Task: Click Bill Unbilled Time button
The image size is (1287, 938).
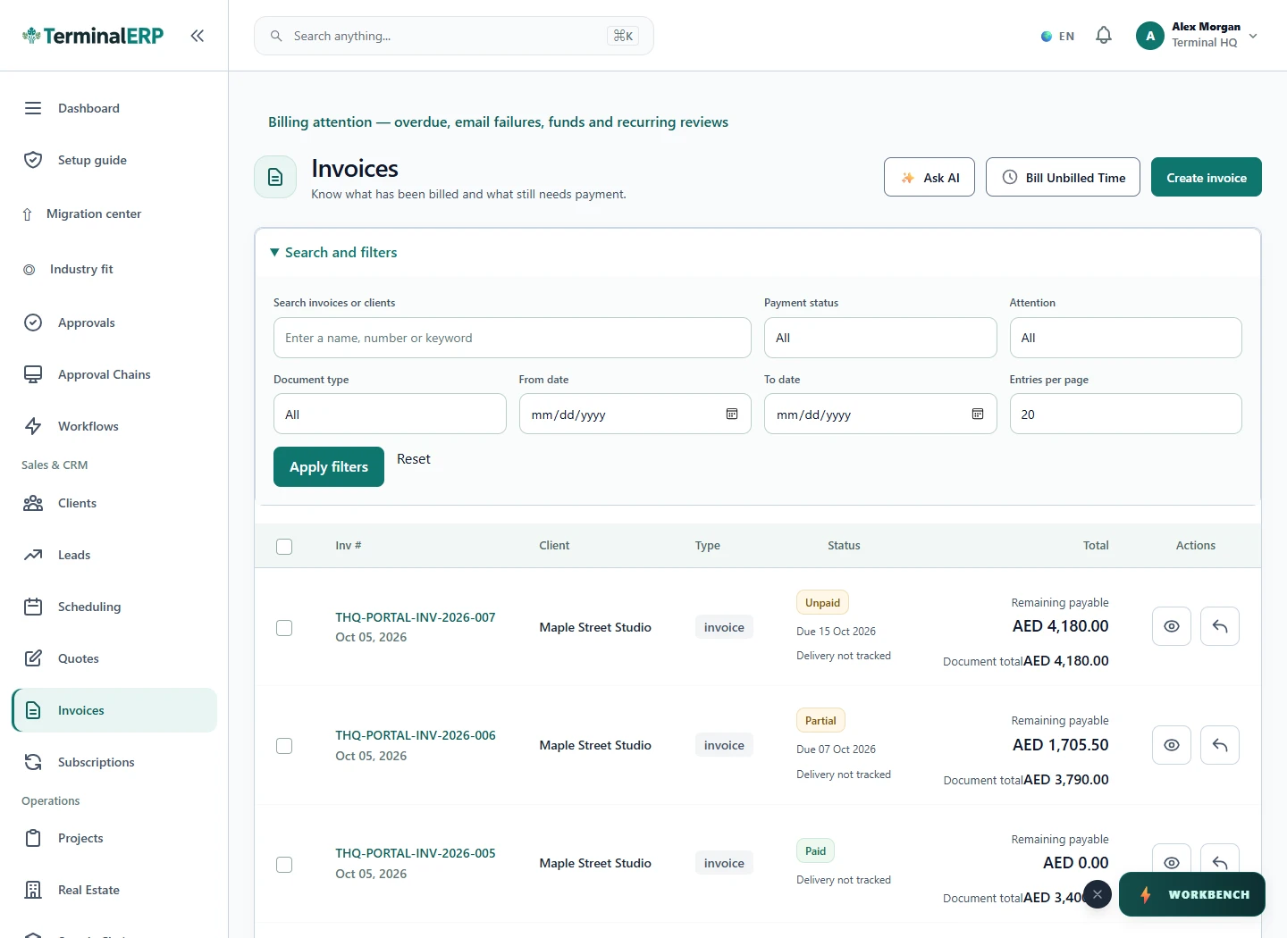Action: pos(1063,177)
